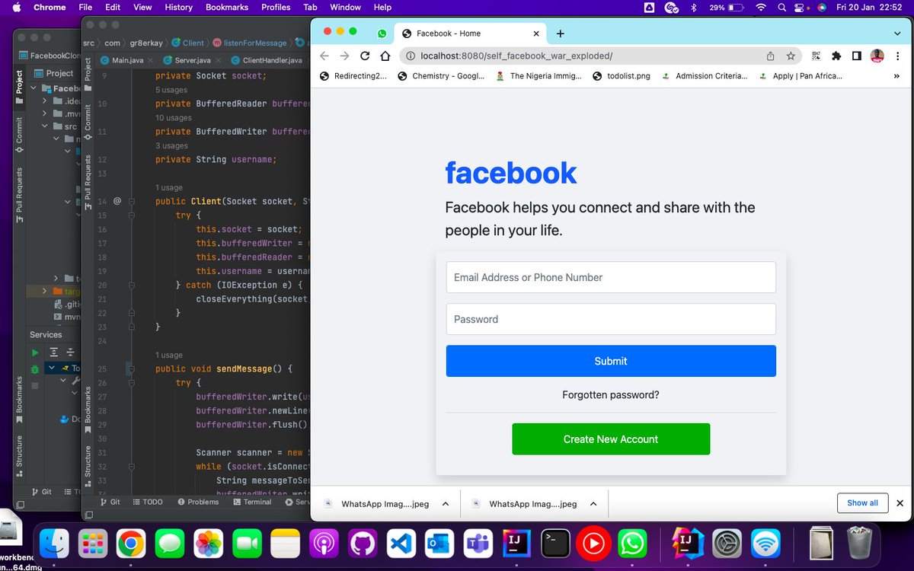Image resolution: width=914 pixels, height=571 pixels.
Task: Click the Create New Account button
Action: point(611,439)
